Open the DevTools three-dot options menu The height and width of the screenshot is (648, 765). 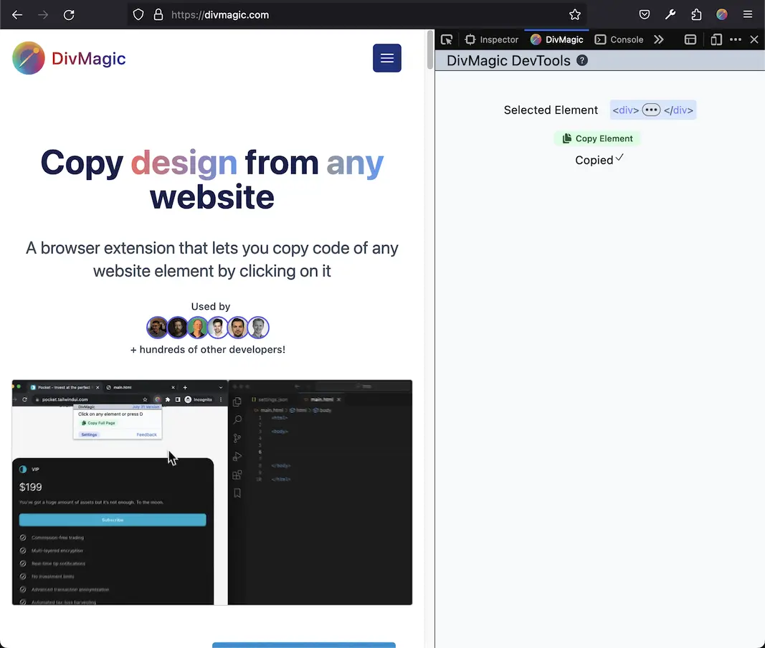735,39
